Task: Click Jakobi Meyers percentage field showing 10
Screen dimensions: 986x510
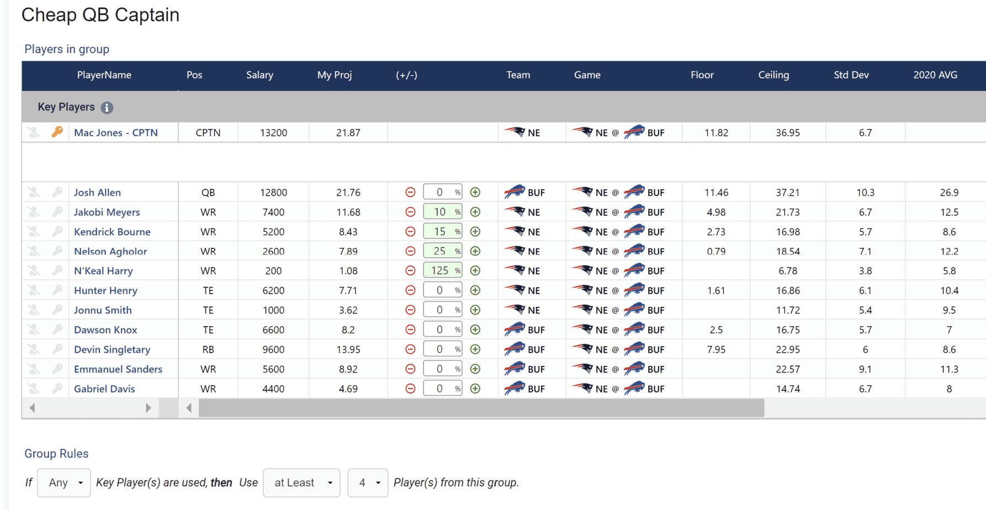Action: (x=443, y=212)
